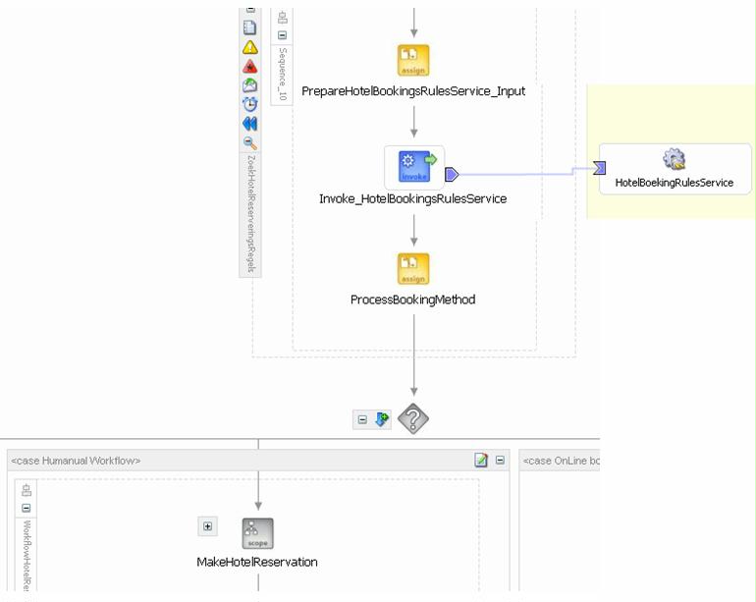Click the red fault handler triangle icon
Image resolution: width=756 pixels, height=602 pixels.
click(x=249, y=67)
